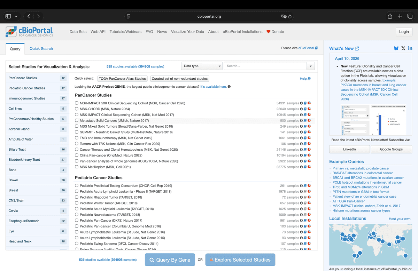Open cBioPortal Bluesky profile icon

click(x=396, y=48)
